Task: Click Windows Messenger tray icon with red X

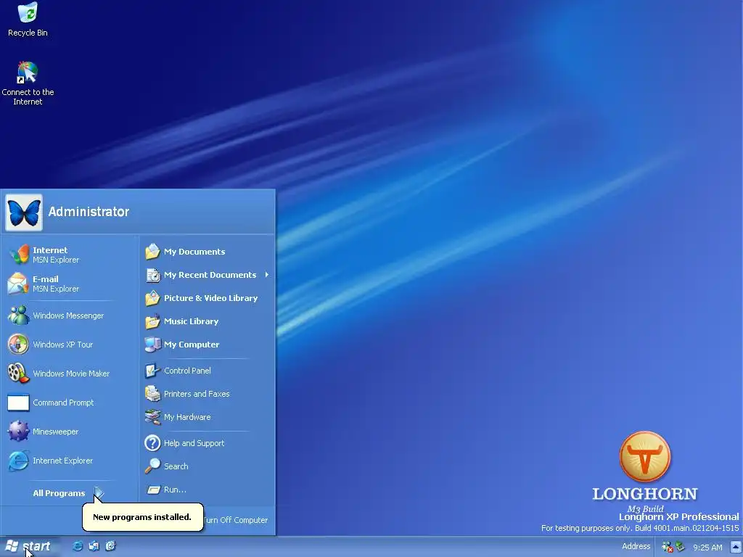Action: click(x=668, y=547)
